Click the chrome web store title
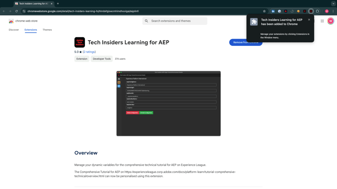337x189 pixels. 26,21
